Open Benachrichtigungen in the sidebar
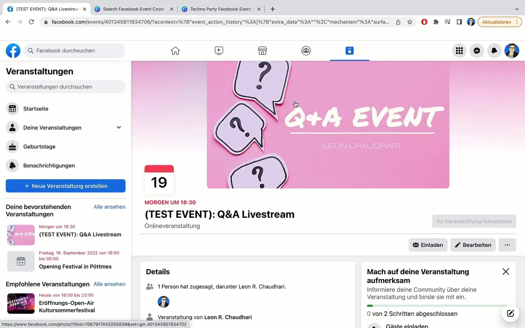The width and height of the screenshot is (525, 328). pos(49,165)
